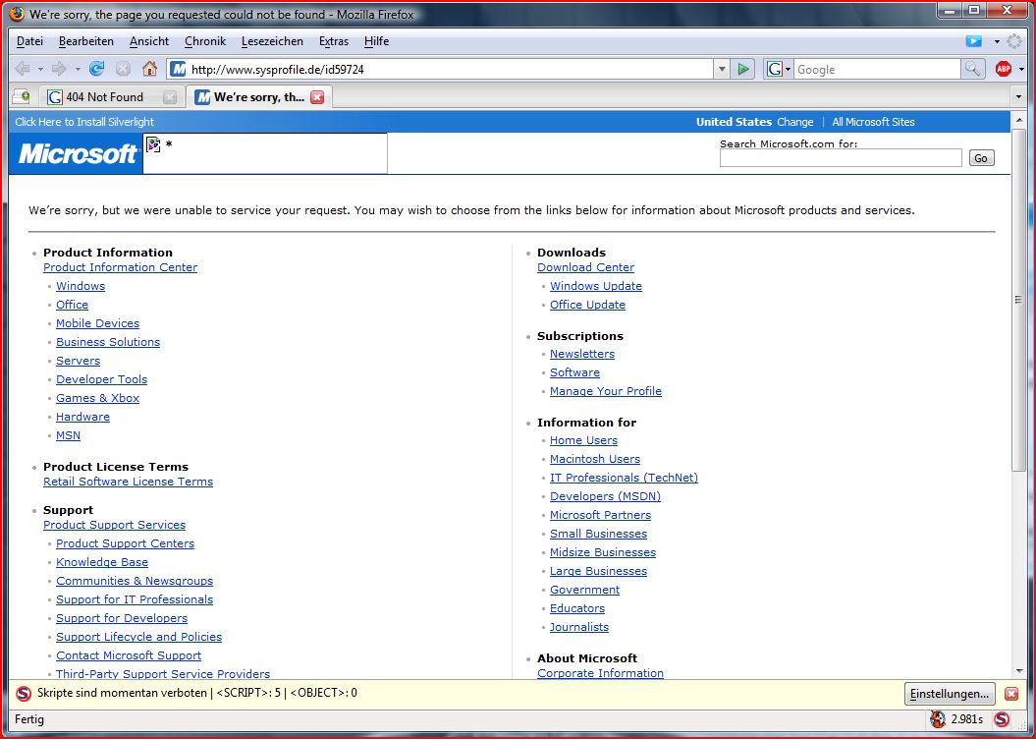Click the NoScript icon in the status bar

click(1002, 719)
